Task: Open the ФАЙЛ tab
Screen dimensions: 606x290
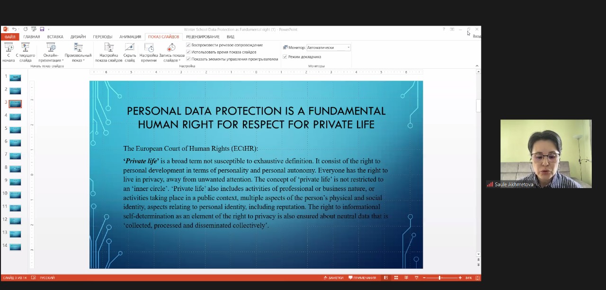Action: (x=10, y=36)
